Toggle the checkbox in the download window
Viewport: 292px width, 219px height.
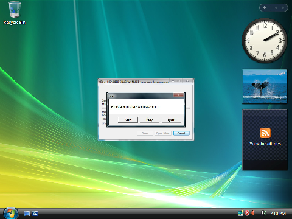click(103, 123)
